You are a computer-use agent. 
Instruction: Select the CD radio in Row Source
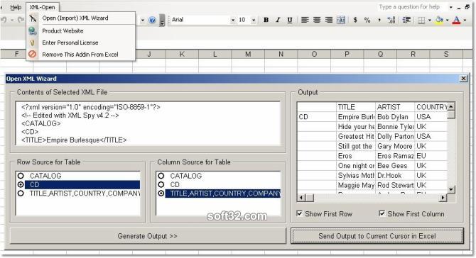[21, 184]
